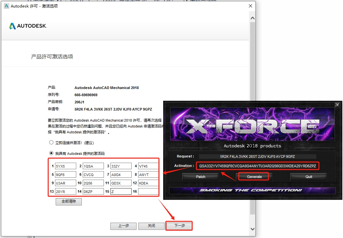Click the scroll up arrow of the Autodesk window
The width and height of the screenshot is (343, 238).
pyautogui.click(x=252, y=18)
